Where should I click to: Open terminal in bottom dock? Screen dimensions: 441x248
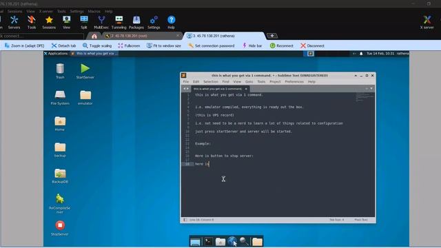tap(208, 241)
